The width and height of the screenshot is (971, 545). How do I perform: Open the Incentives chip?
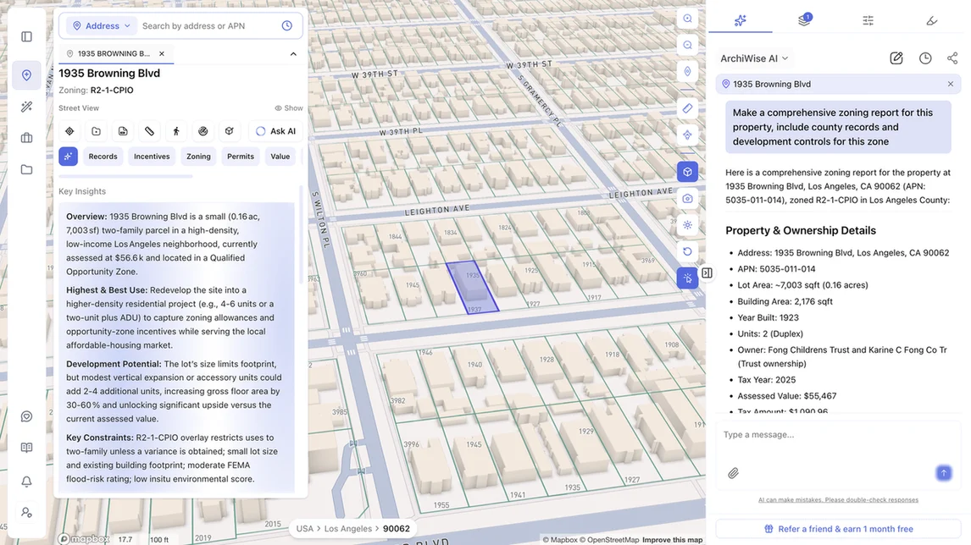152,157
